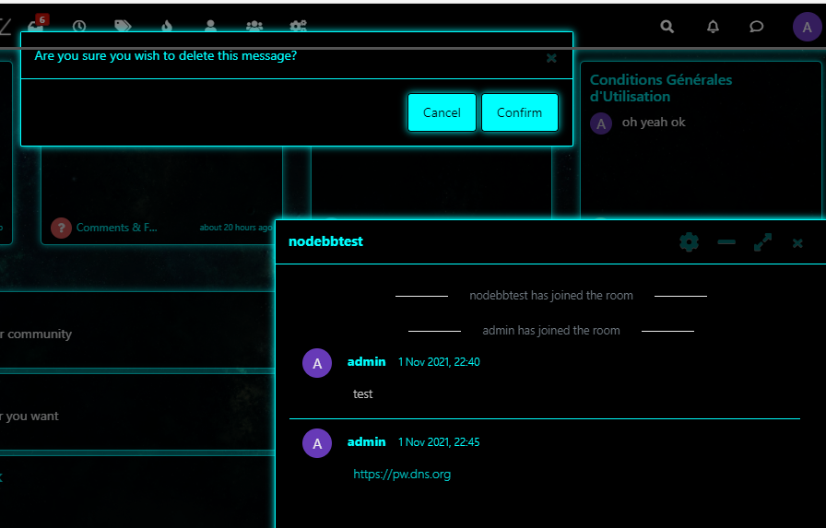
Task: Open the Groups page icon
Action: 254,27
